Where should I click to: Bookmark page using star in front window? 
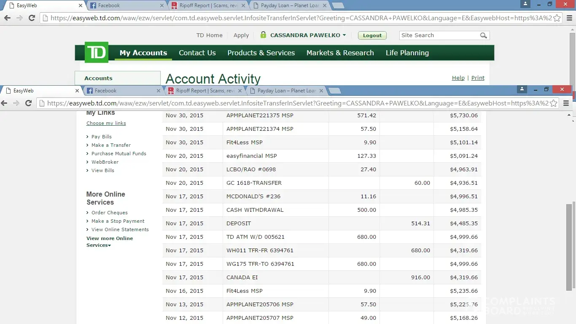(x=554, y=103)
